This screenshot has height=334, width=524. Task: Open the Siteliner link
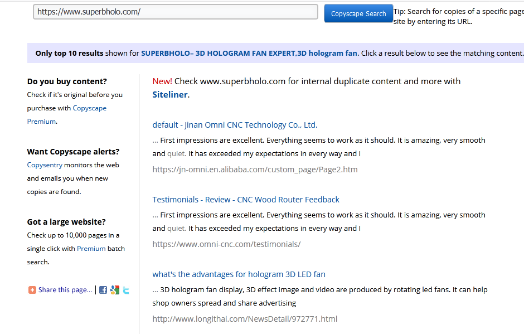click(170, 95)
